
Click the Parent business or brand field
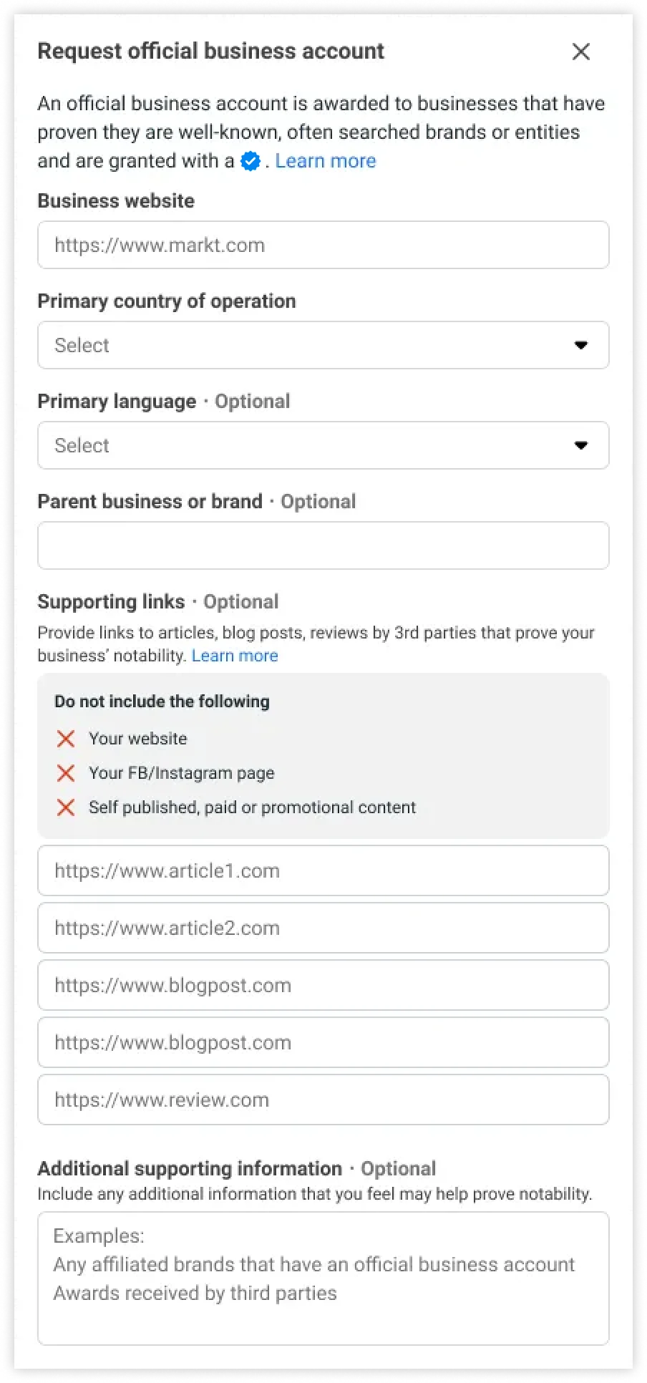(322, 545)
